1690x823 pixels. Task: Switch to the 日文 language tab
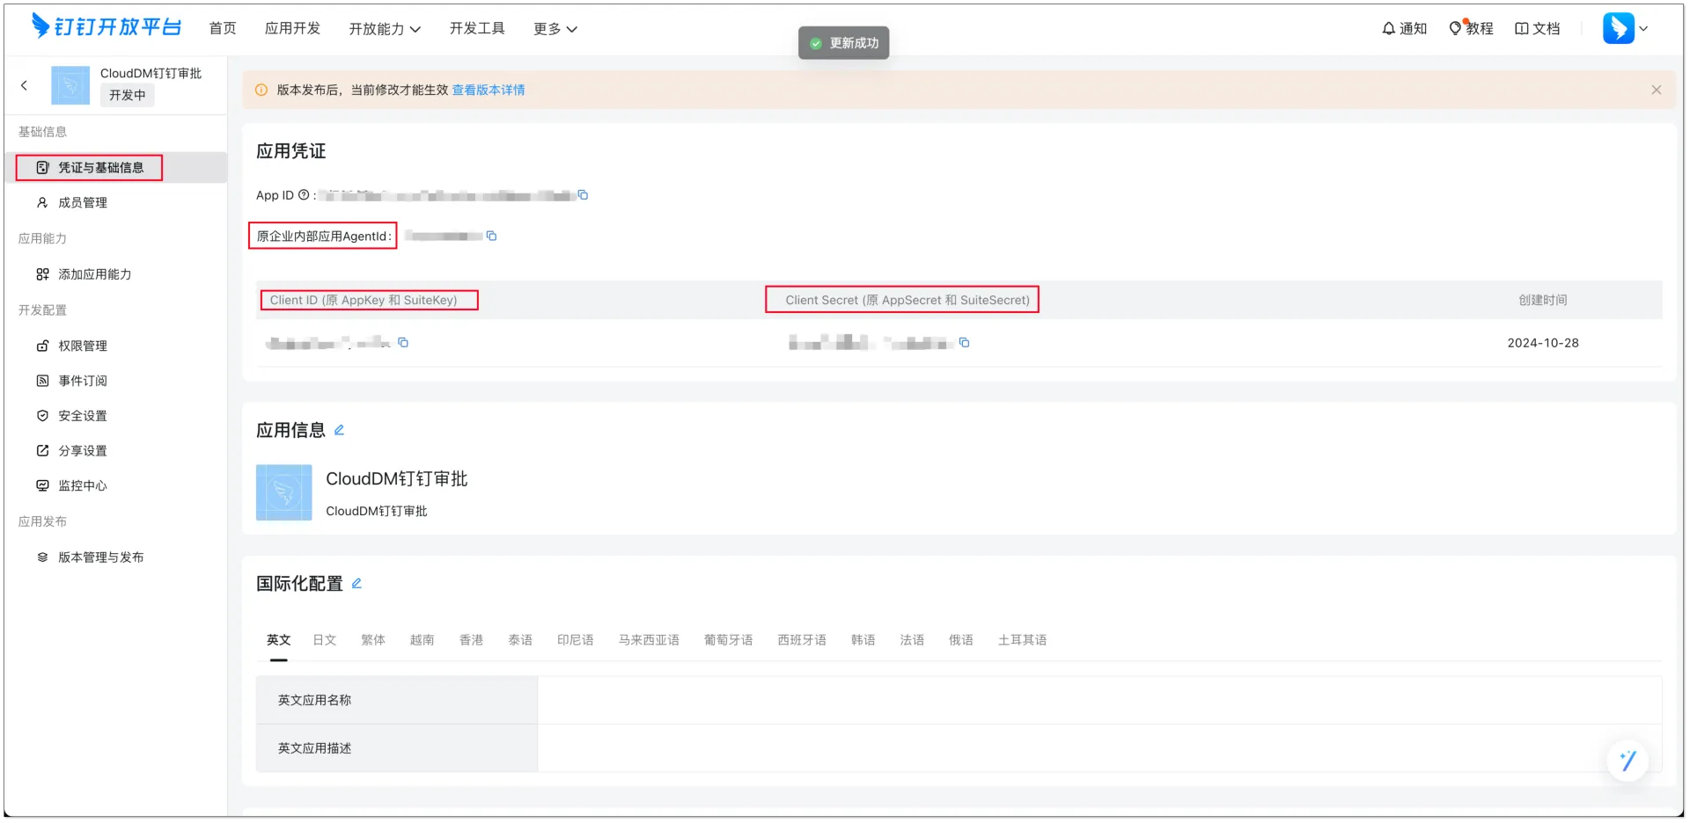coord(325,640)
